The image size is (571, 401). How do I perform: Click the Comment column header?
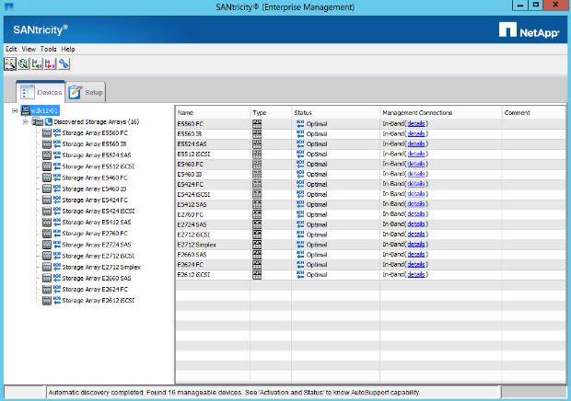[533, 113]
